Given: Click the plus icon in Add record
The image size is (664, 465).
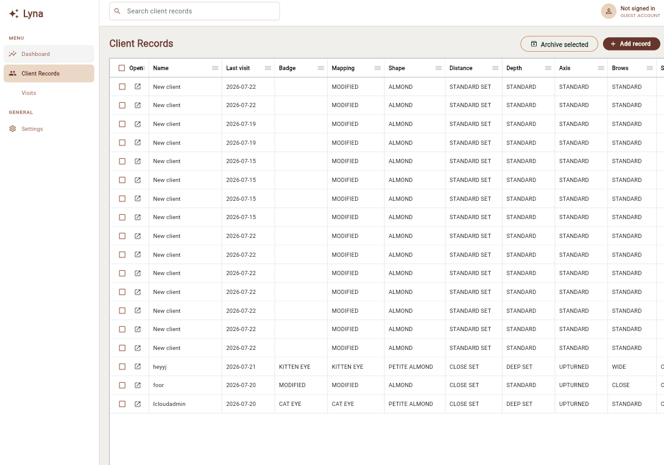Looking at the screenshot, I should pos(613,44).
